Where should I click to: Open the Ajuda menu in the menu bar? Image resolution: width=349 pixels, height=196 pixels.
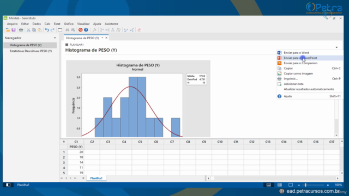(97, 24)
